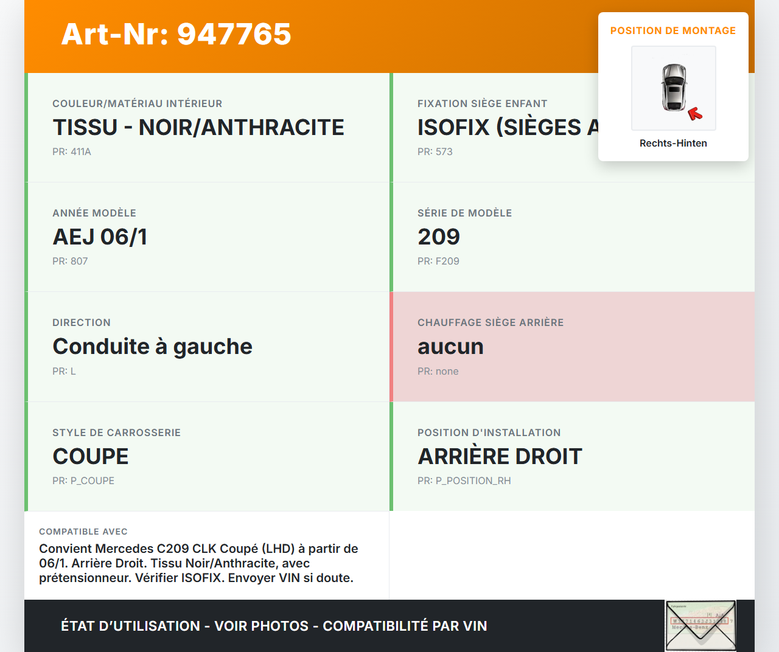The width and height of the screenshot is (779, 652).
Task: Select the Arrière Droit installation position
Action: [500, 457]
